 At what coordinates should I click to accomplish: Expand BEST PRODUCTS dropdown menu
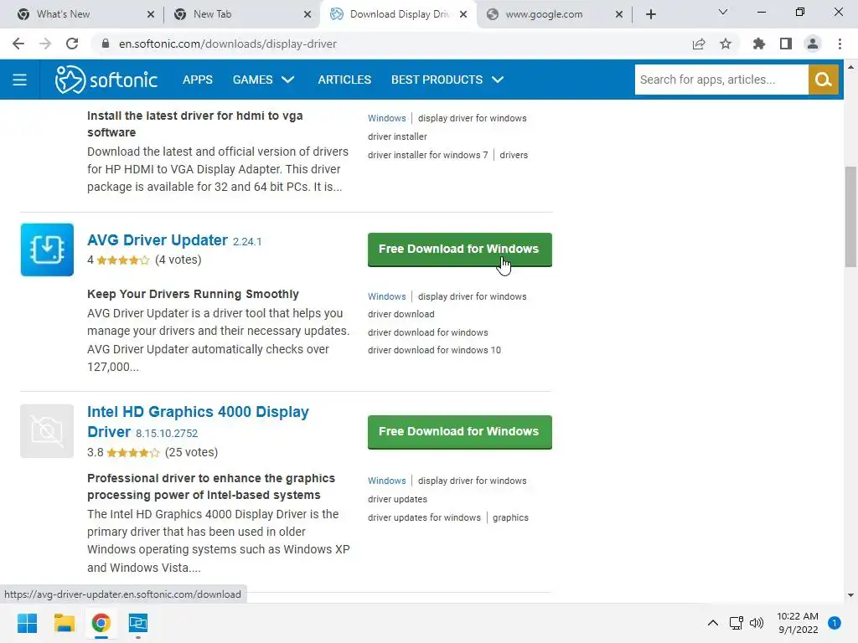pos(447,80)
